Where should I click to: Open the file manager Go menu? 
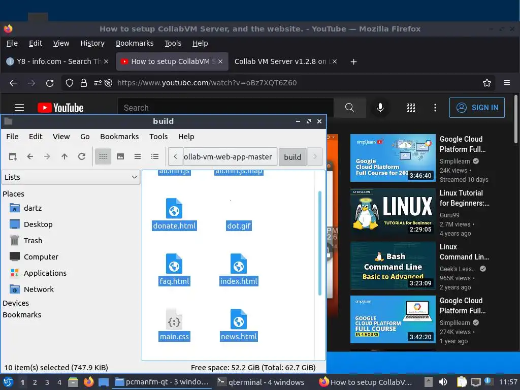point(85,137)
